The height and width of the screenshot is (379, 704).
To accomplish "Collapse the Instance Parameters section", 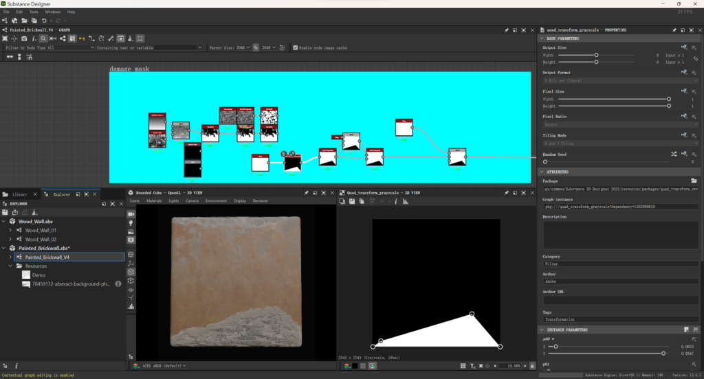I will coord(541,330).
